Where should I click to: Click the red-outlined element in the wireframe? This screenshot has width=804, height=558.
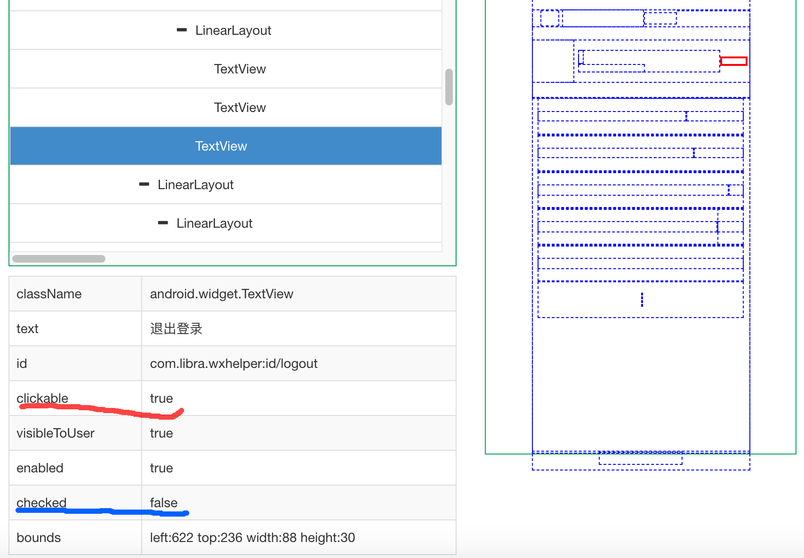pos(733,61)
